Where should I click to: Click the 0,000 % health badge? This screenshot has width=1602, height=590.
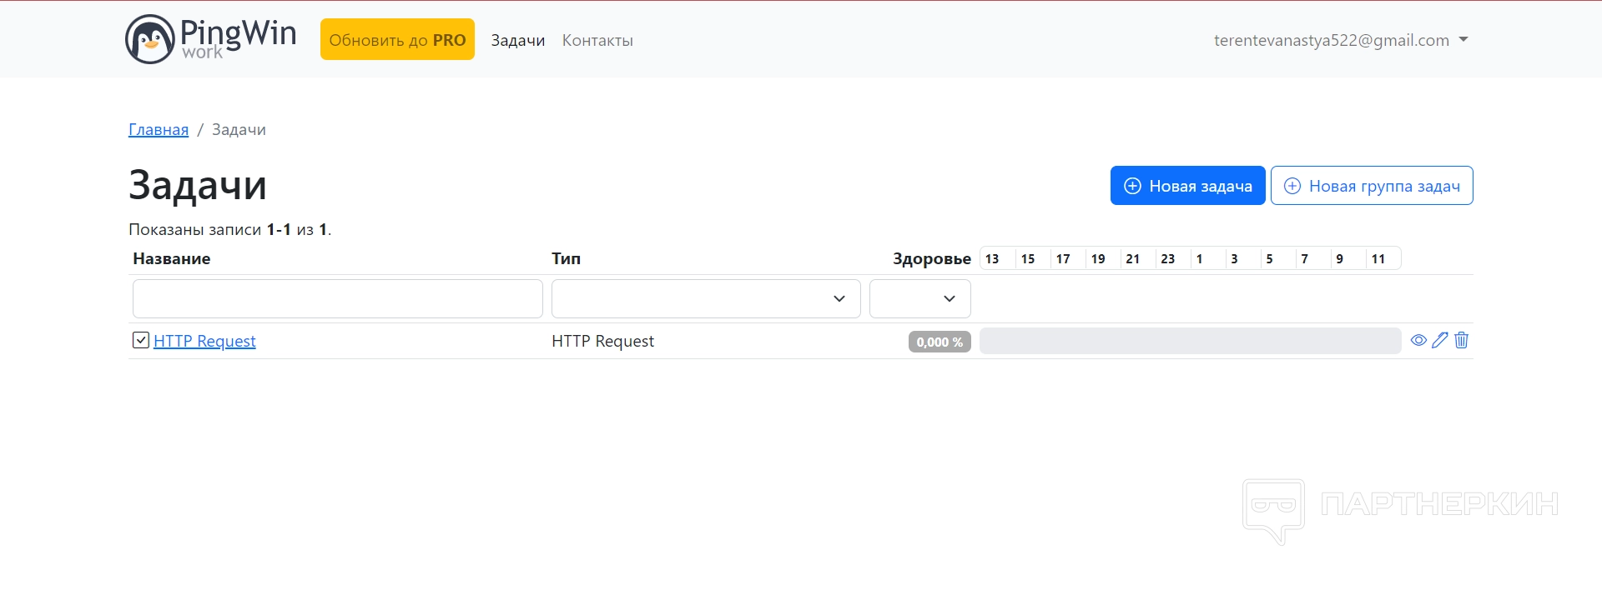(940, 342)
